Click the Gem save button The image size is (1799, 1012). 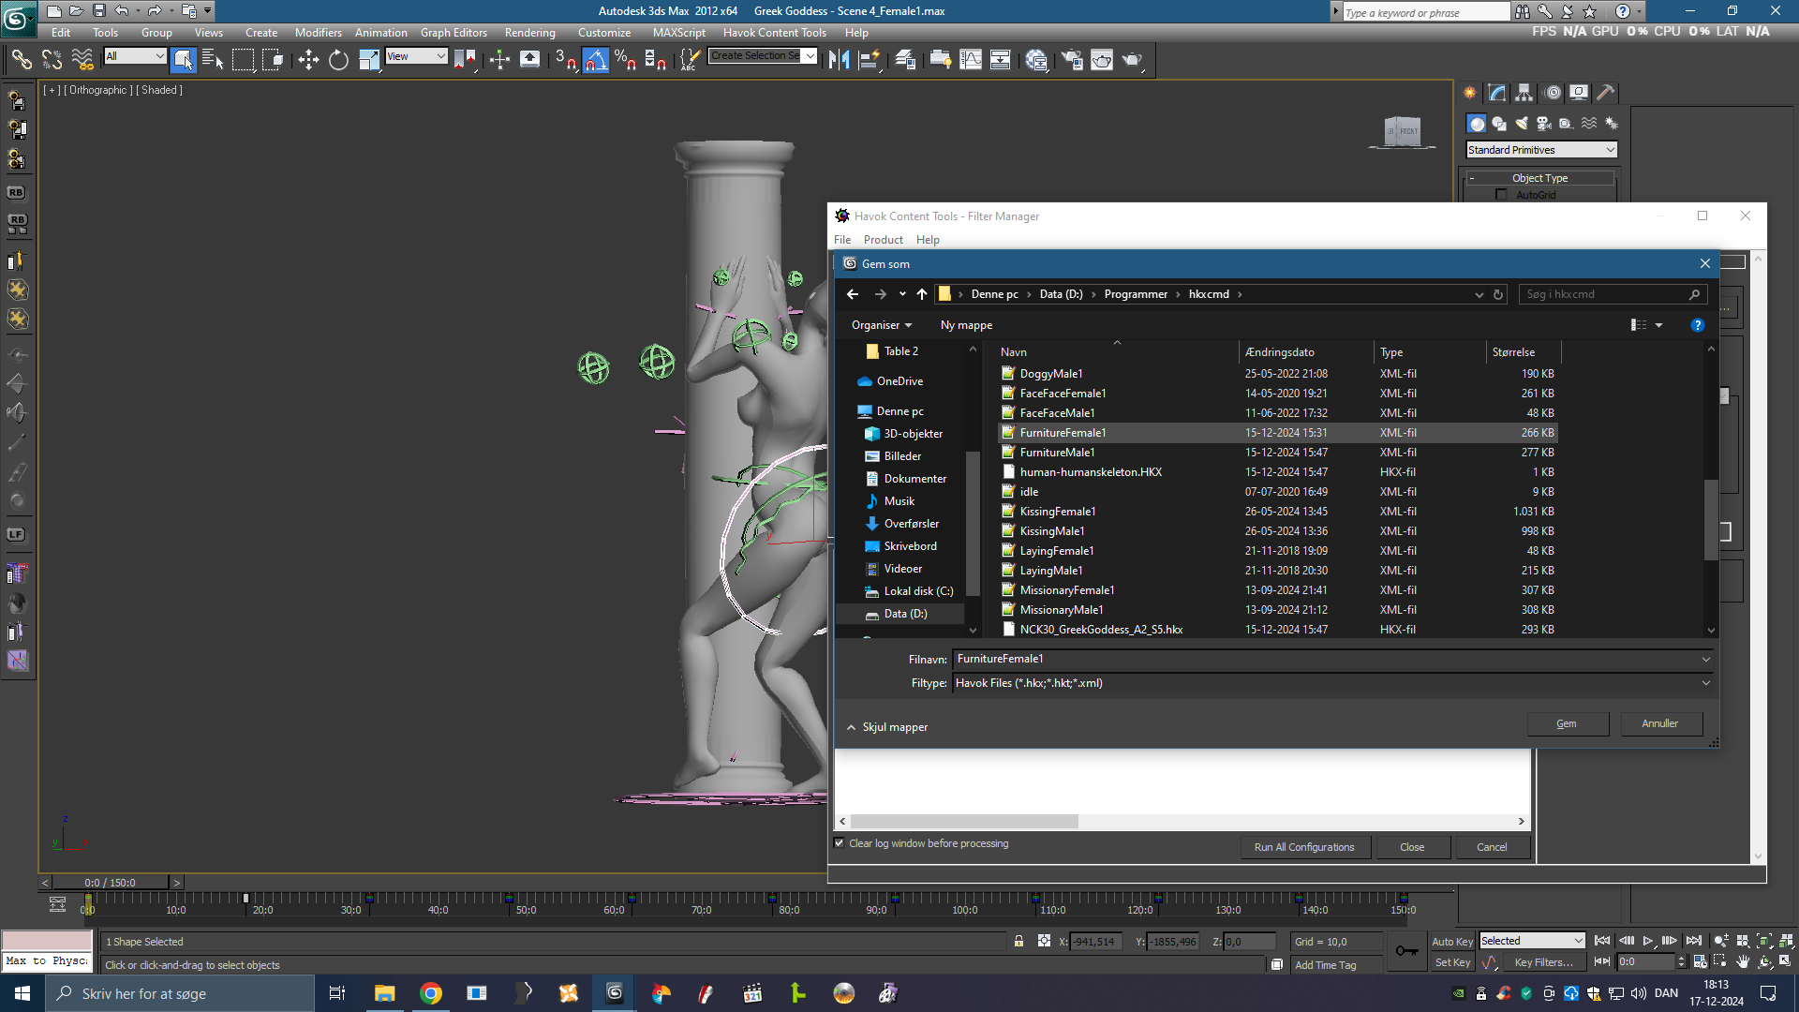(x=1567, y=723)
